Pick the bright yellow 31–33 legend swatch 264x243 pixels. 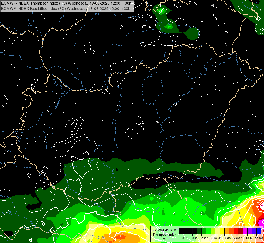(x=222, y=231)
